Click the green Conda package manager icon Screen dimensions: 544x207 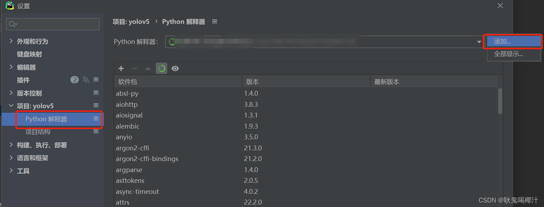coord(161,68)
